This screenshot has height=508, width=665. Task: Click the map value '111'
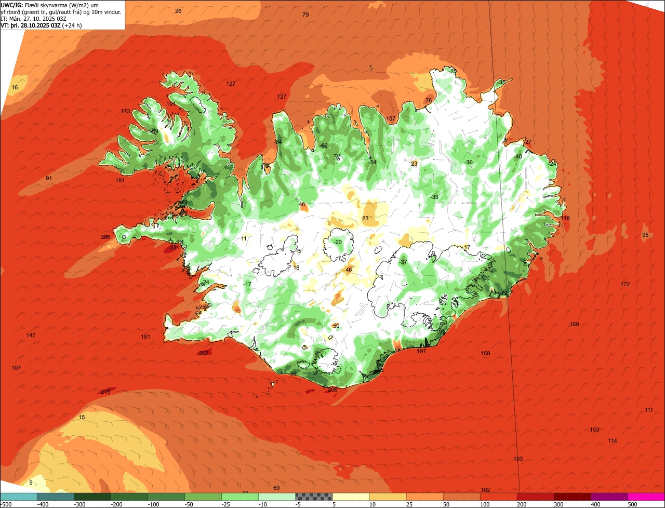click(x=649, y=410)
